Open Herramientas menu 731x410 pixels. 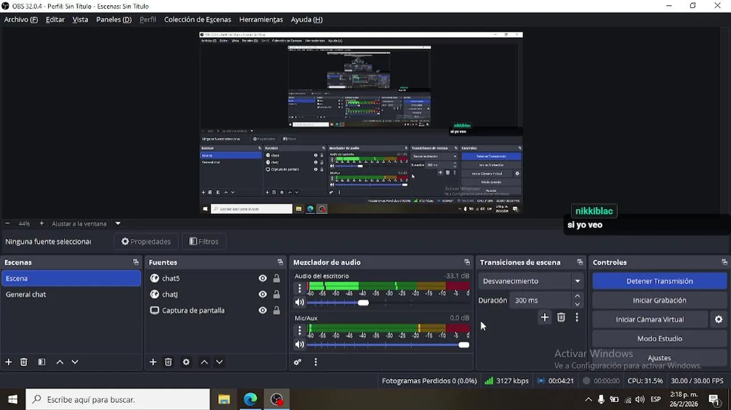point(261,19)
